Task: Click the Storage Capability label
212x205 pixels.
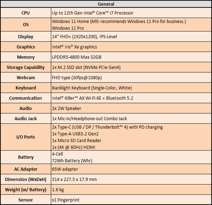Action: tap(25, 68)
